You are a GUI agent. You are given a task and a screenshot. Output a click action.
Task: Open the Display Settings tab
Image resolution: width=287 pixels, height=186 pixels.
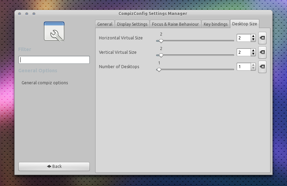click(132, 24)
